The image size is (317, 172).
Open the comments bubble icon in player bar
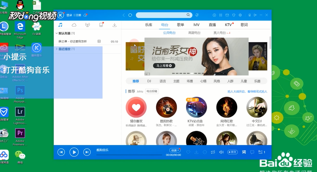(x=252, y=152)
